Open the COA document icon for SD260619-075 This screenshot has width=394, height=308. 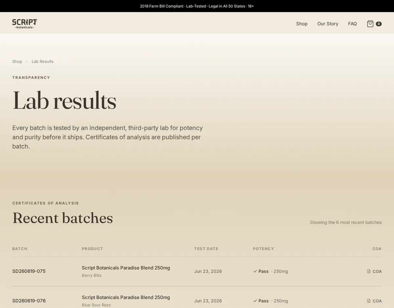(x=369, y=272)
